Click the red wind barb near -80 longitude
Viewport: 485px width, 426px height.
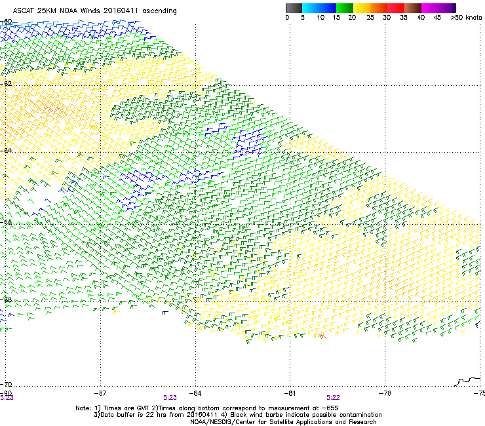coord(322,336)
